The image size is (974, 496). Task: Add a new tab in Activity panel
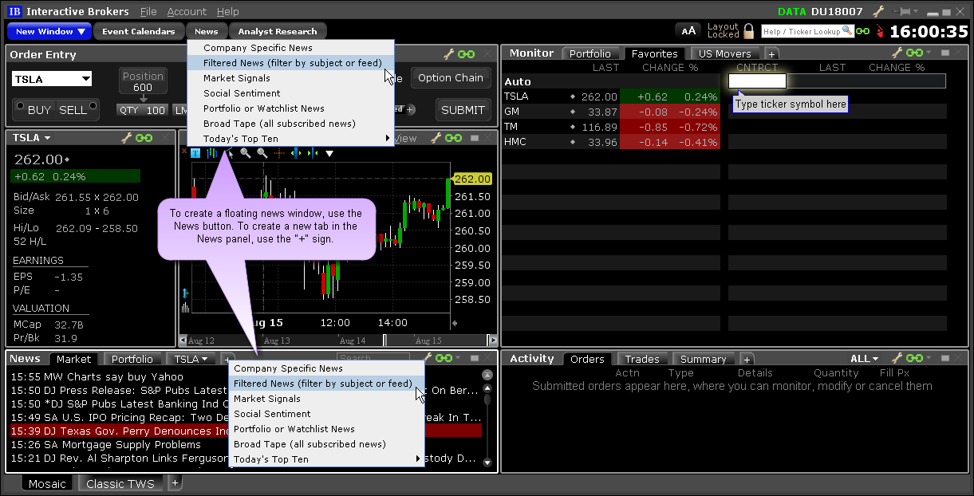point(746,360)
